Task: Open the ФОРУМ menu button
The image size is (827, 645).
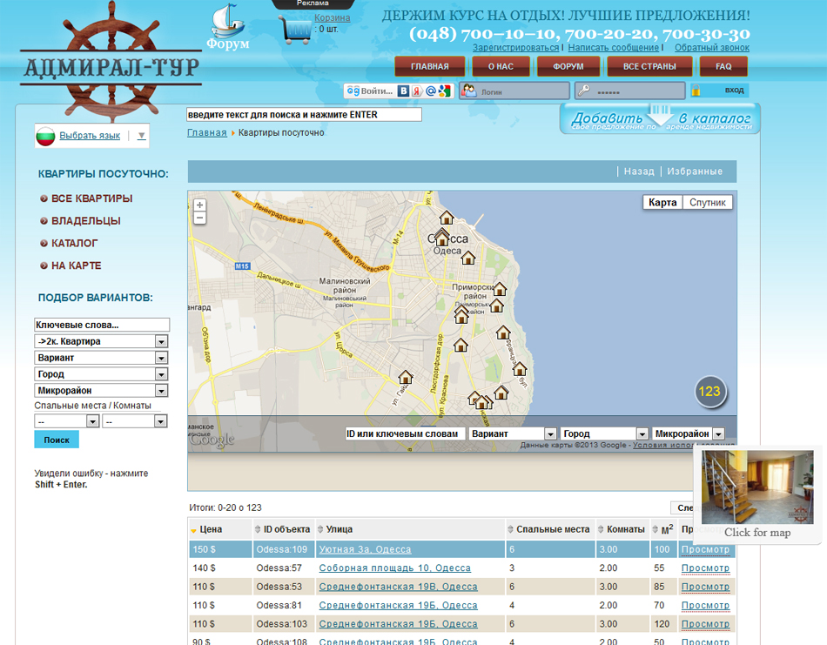Action: coord(568,66)
